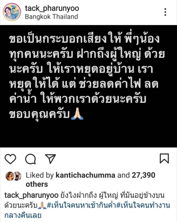Screen dimensions: 177x222
Task: Visit kantichachumma's profile from the likes line
Action: (86, 175)
